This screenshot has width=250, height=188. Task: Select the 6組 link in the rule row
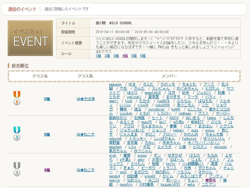[143, 56]
